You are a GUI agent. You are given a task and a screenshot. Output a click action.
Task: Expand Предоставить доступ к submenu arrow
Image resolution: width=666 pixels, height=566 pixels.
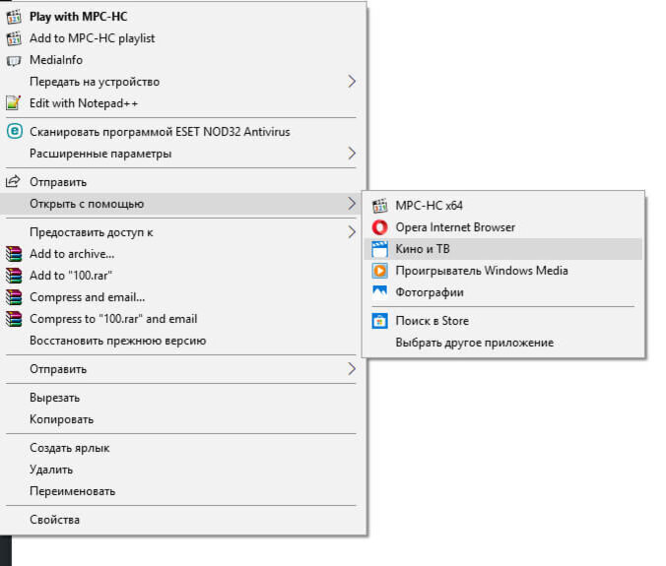pos(352,232)
